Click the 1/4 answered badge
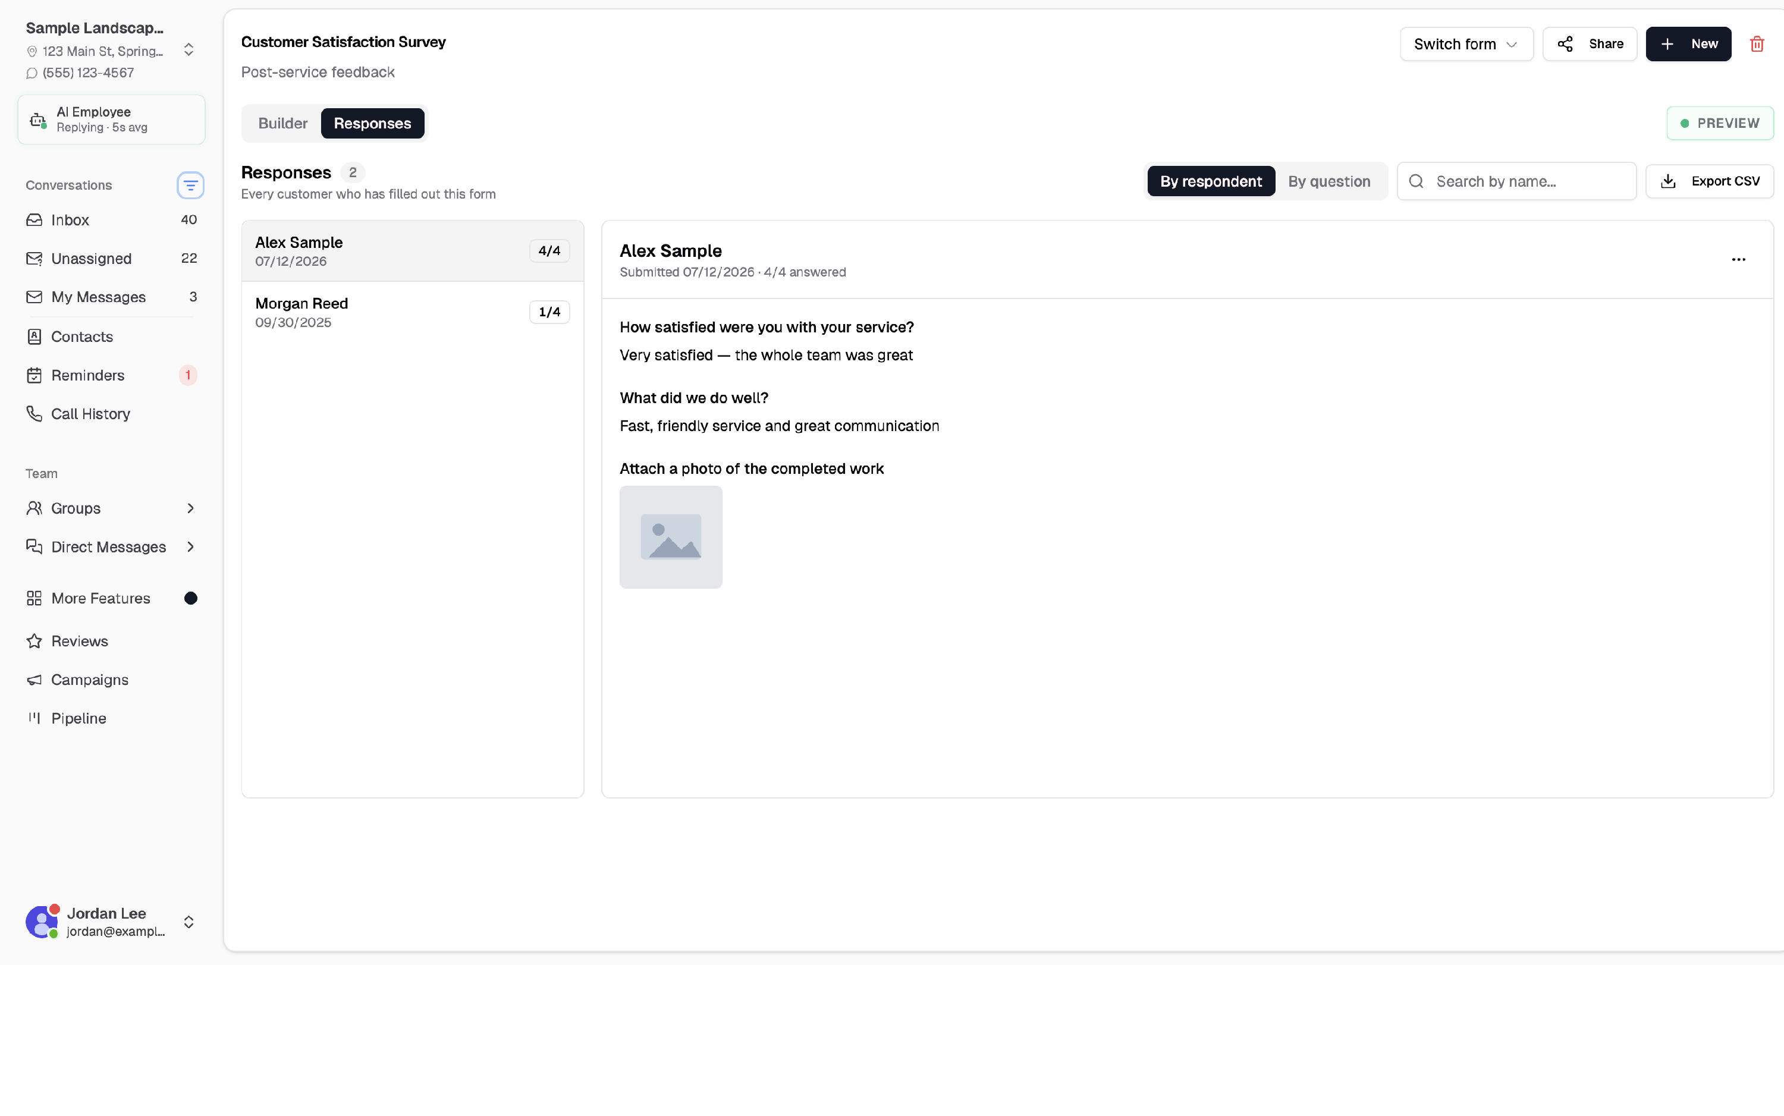The image size is (1784, 1116). pos(549,312)
